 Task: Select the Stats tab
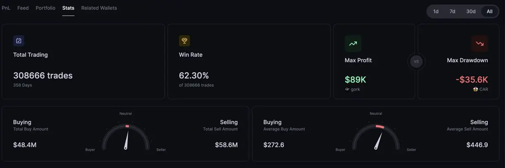[x=68, y=8]
